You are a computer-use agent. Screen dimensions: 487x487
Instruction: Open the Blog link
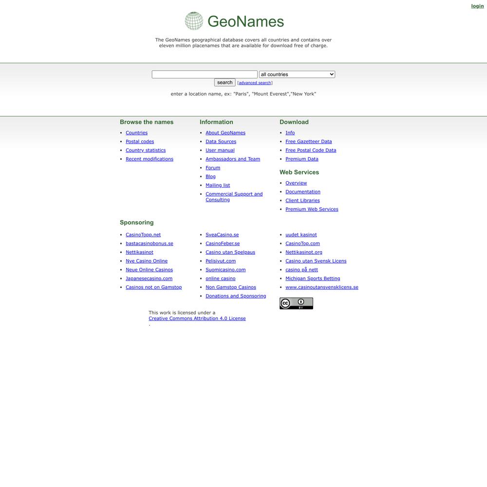coord(210,176)
